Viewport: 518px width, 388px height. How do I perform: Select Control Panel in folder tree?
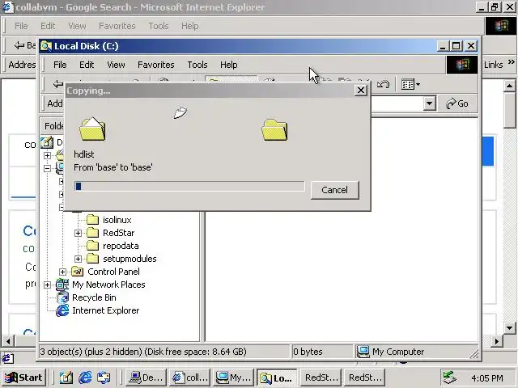click(x=113, y=272)
